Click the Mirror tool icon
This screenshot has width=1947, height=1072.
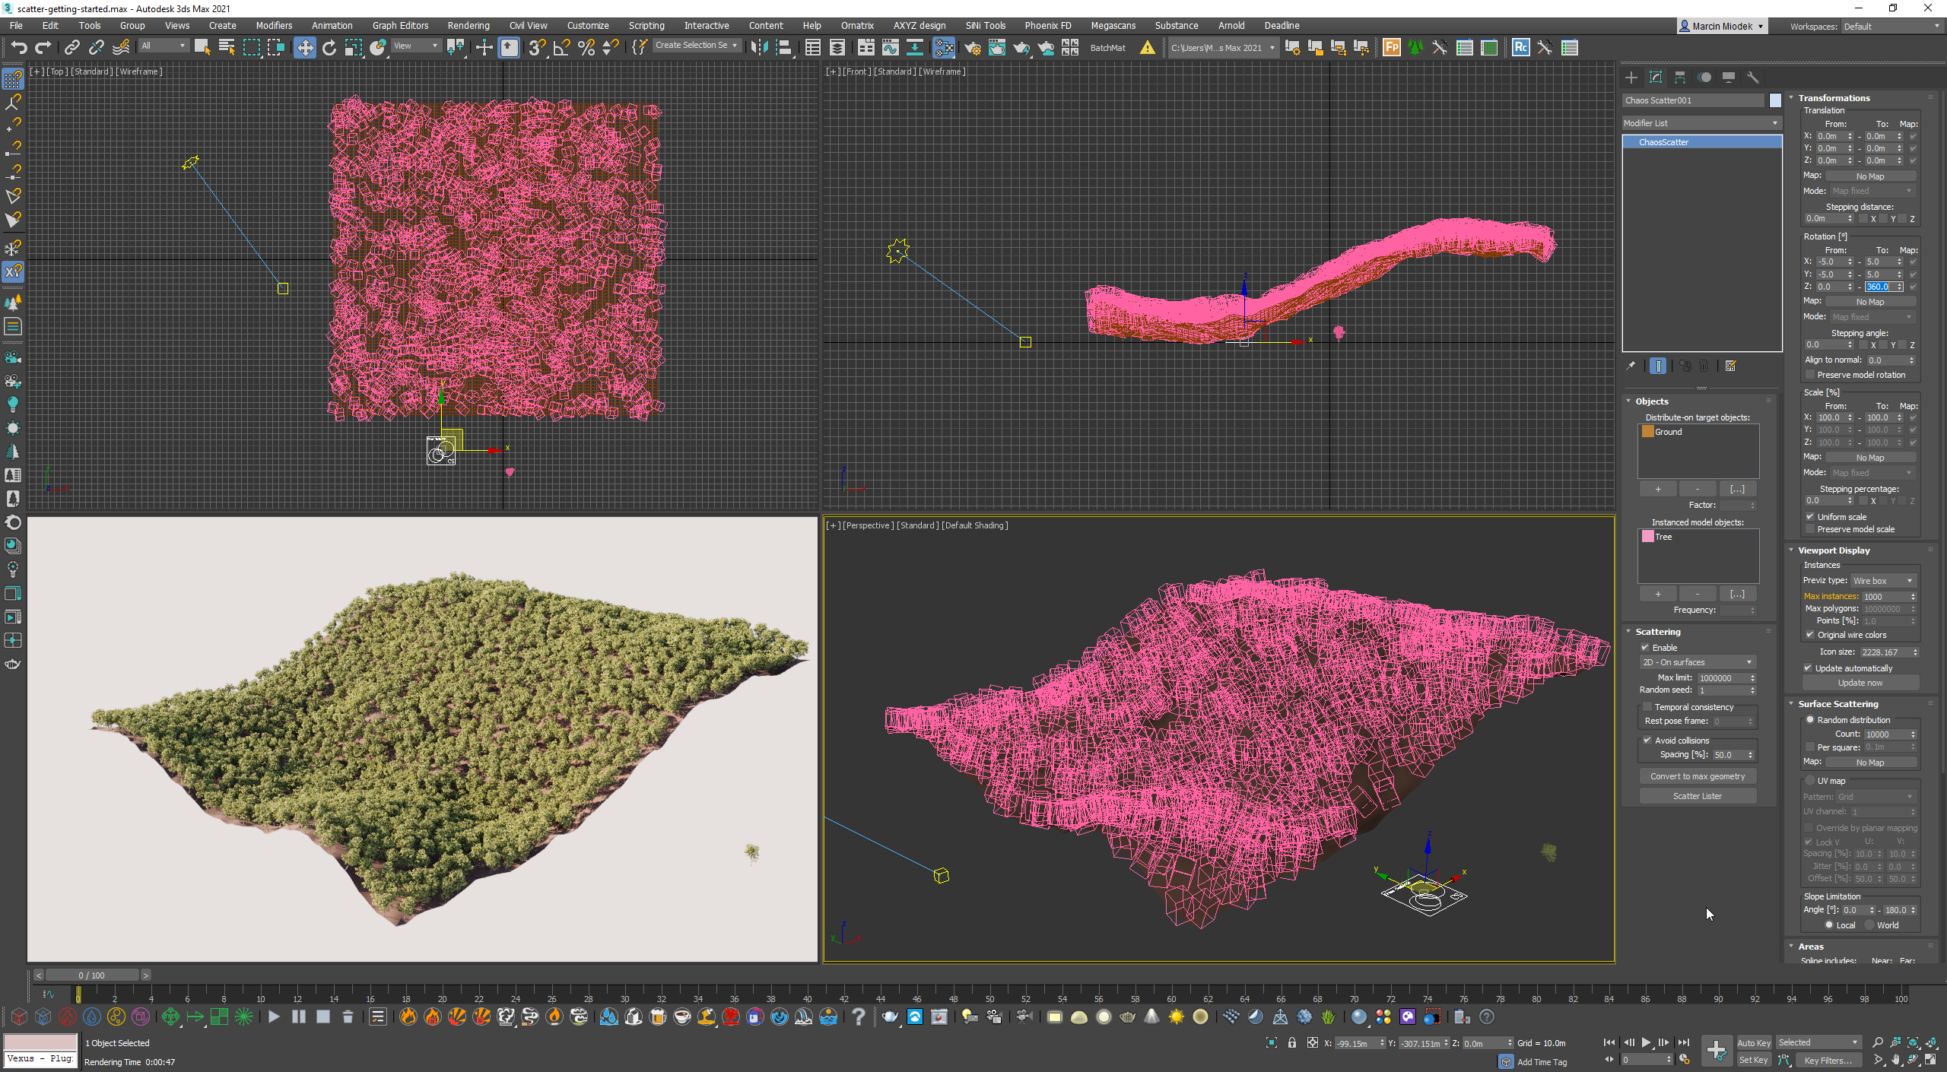[759, 48]
